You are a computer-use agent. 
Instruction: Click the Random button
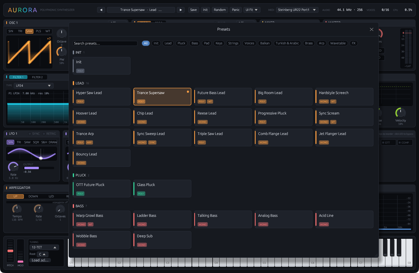pyautogui.click(x=220, y=10)
